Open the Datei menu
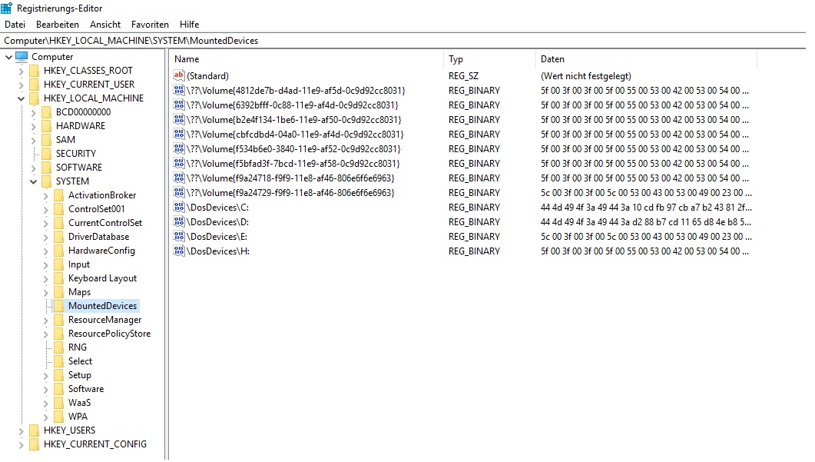Screen dimensions: 815x462 [x=15, y=25]
